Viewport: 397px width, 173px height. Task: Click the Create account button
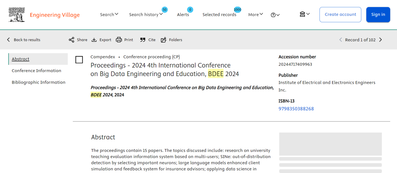point(340,15)
